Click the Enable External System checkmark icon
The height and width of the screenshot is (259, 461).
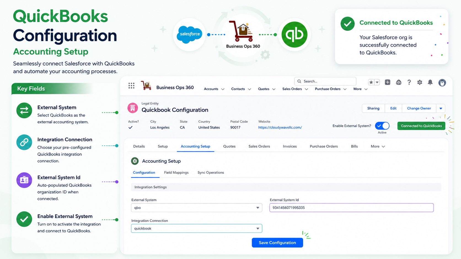click(24, 219)
